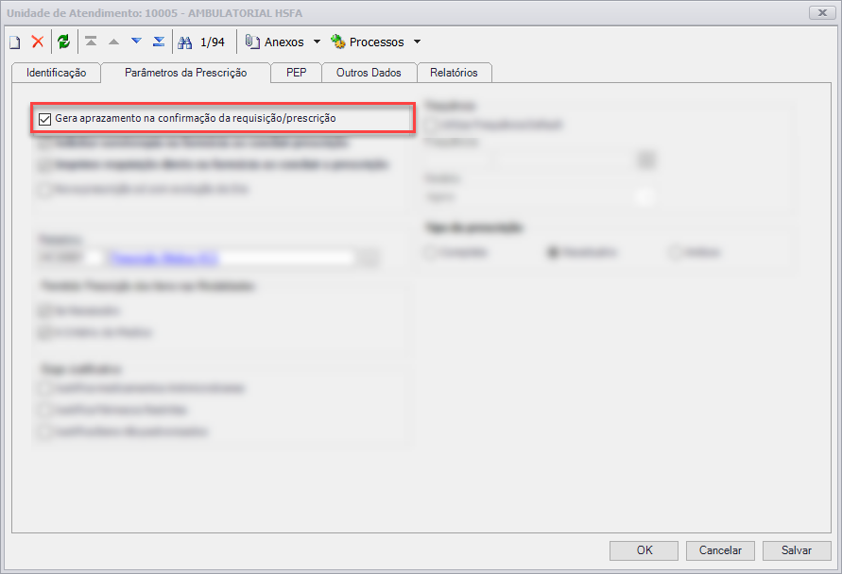Close the Unidade de Atendimento window
The height and width of the screenshot is (574, 842).
[x=822, y=12]
